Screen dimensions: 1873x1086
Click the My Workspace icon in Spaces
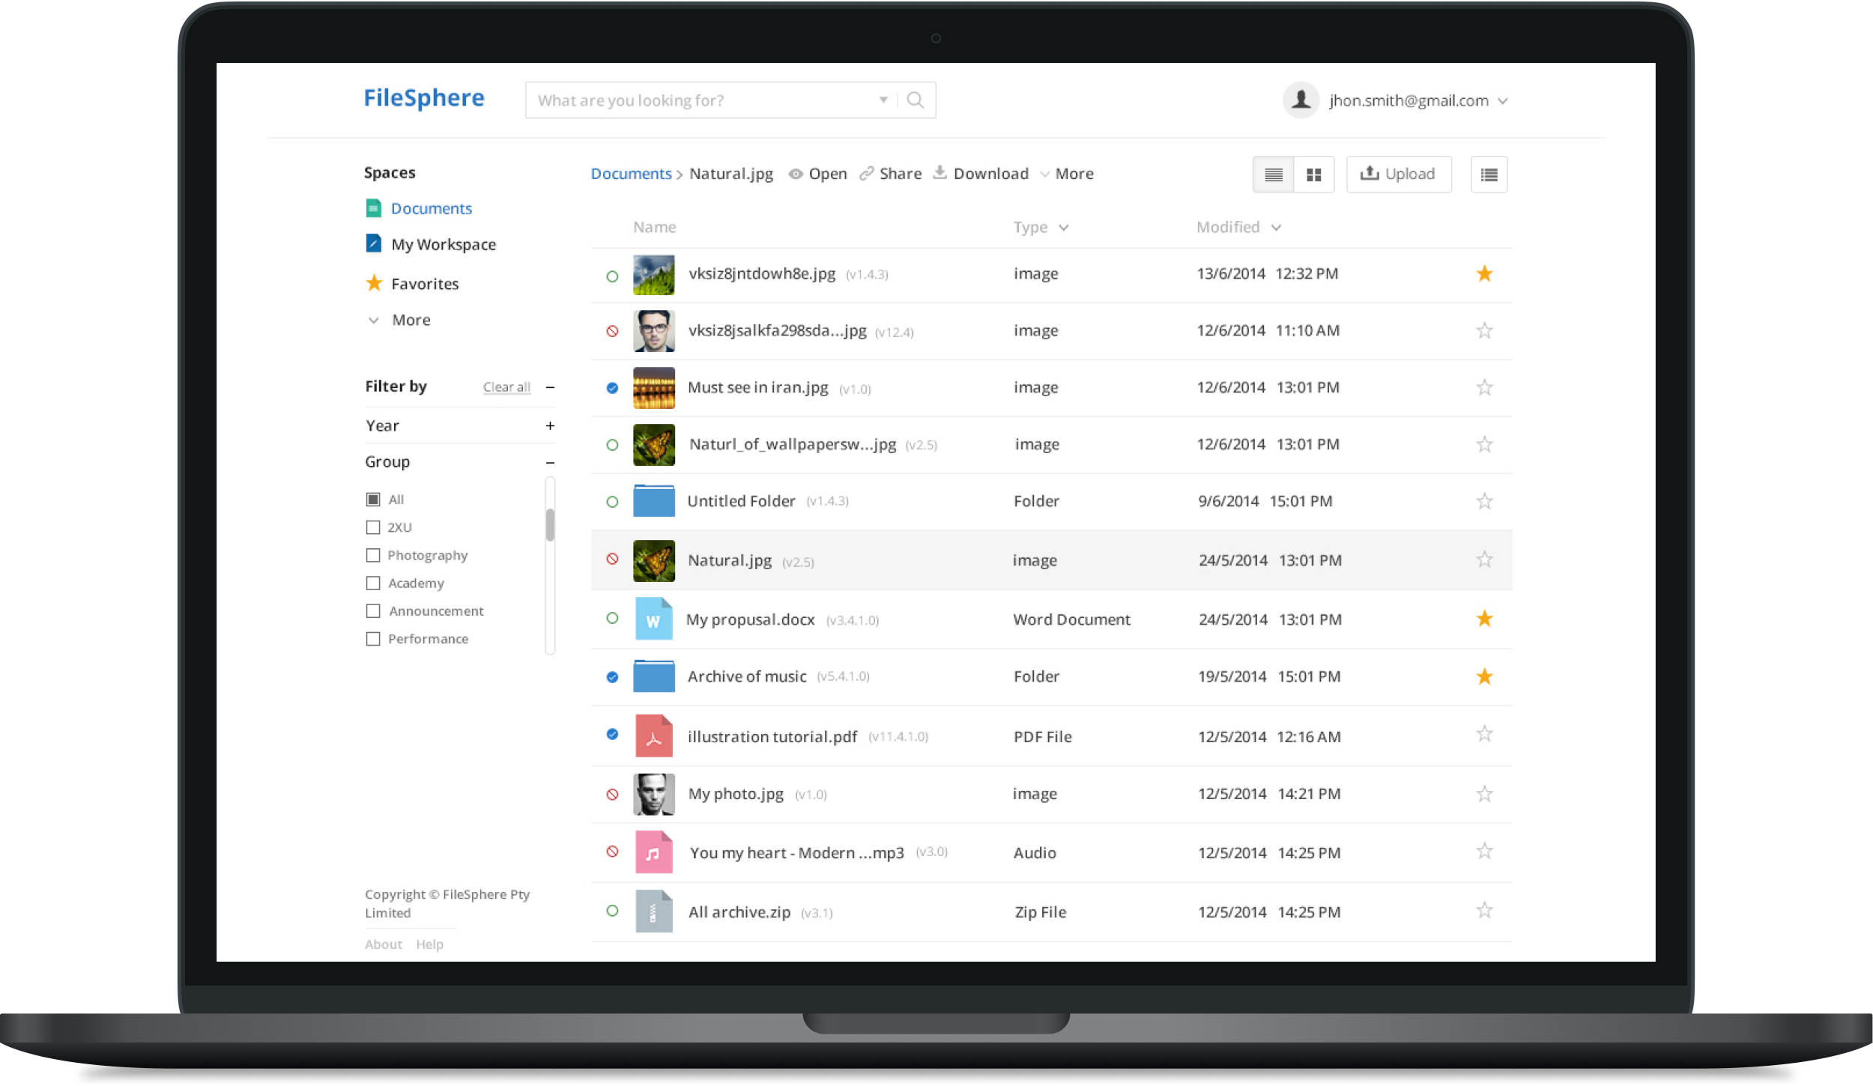coord(372,243)
